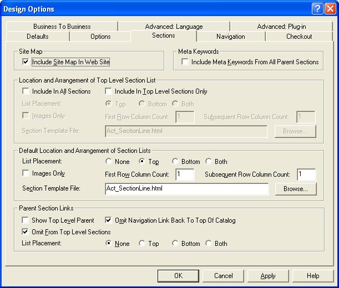
Task: Toggle Show Top Level Parent checkbox
Action: (26, 220)
